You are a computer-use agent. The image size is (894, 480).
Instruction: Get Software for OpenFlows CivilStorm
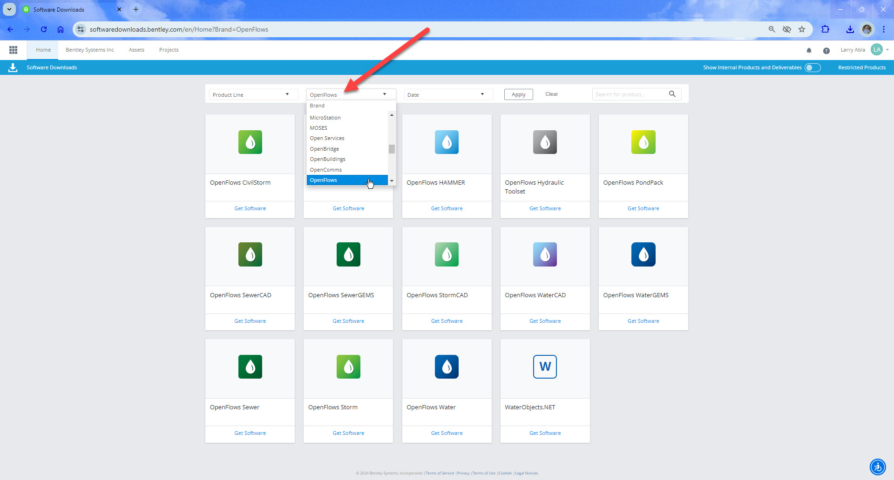250,208
